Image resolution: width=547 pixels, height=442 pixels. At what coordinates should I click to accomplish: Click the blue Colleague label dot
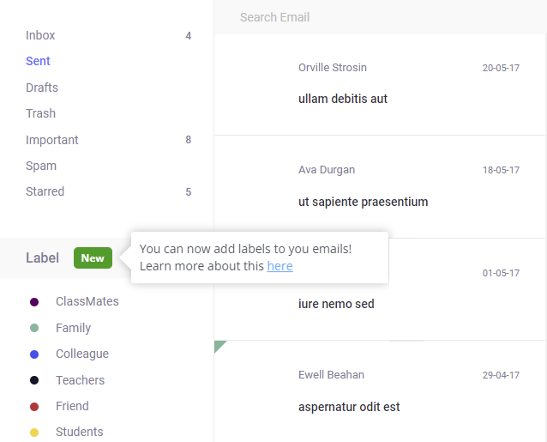34,354
